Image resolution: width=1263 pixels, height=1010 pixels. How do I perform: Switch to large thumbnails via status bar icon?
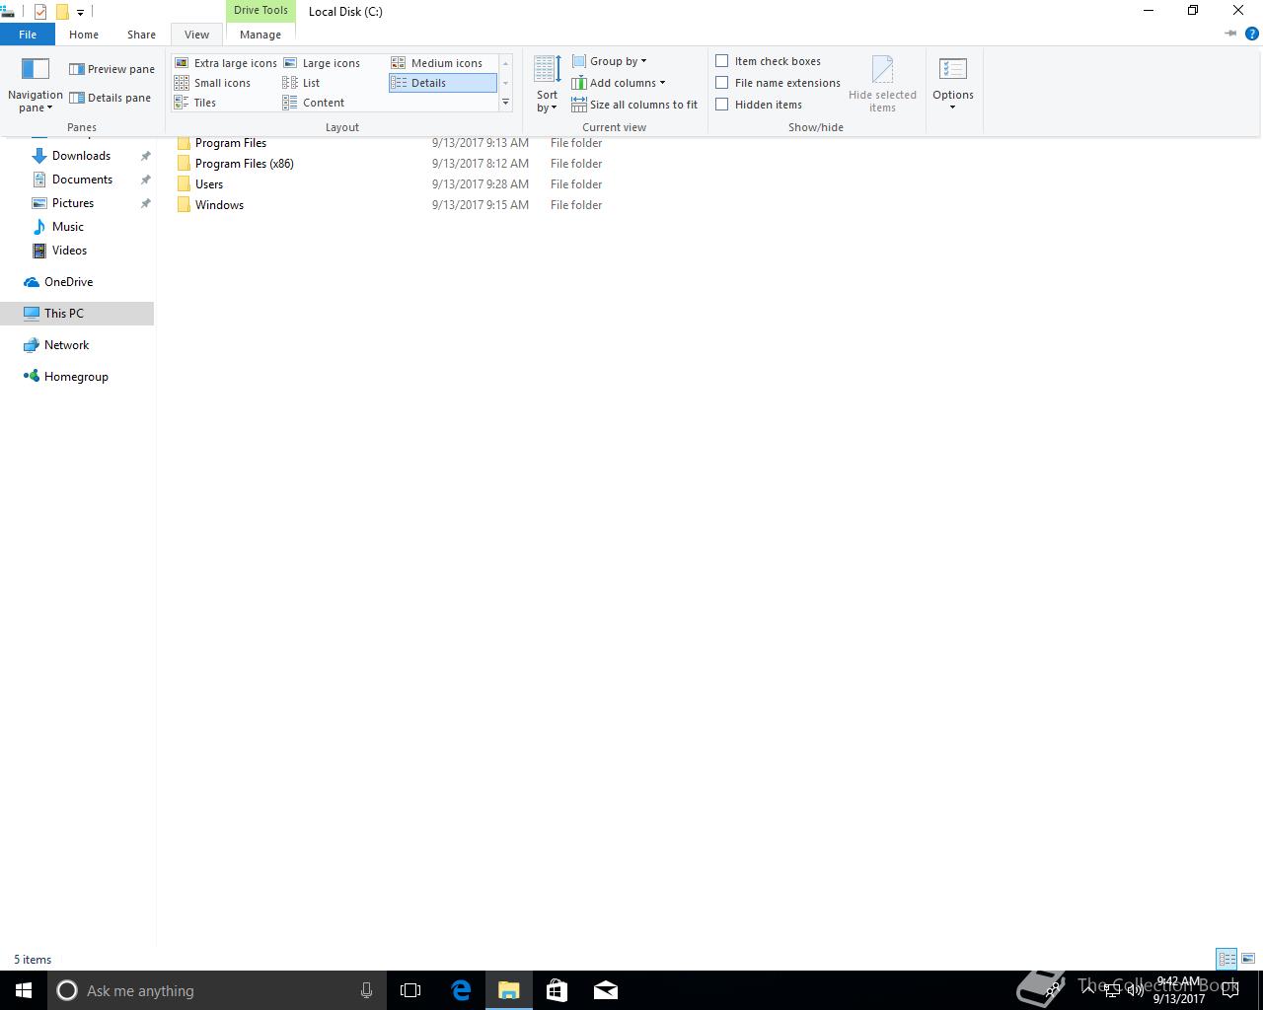click(1248, 959)
